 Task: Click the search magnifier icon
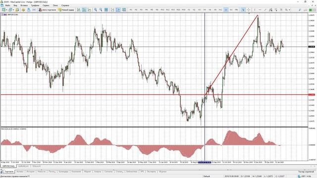click(300, 10)
